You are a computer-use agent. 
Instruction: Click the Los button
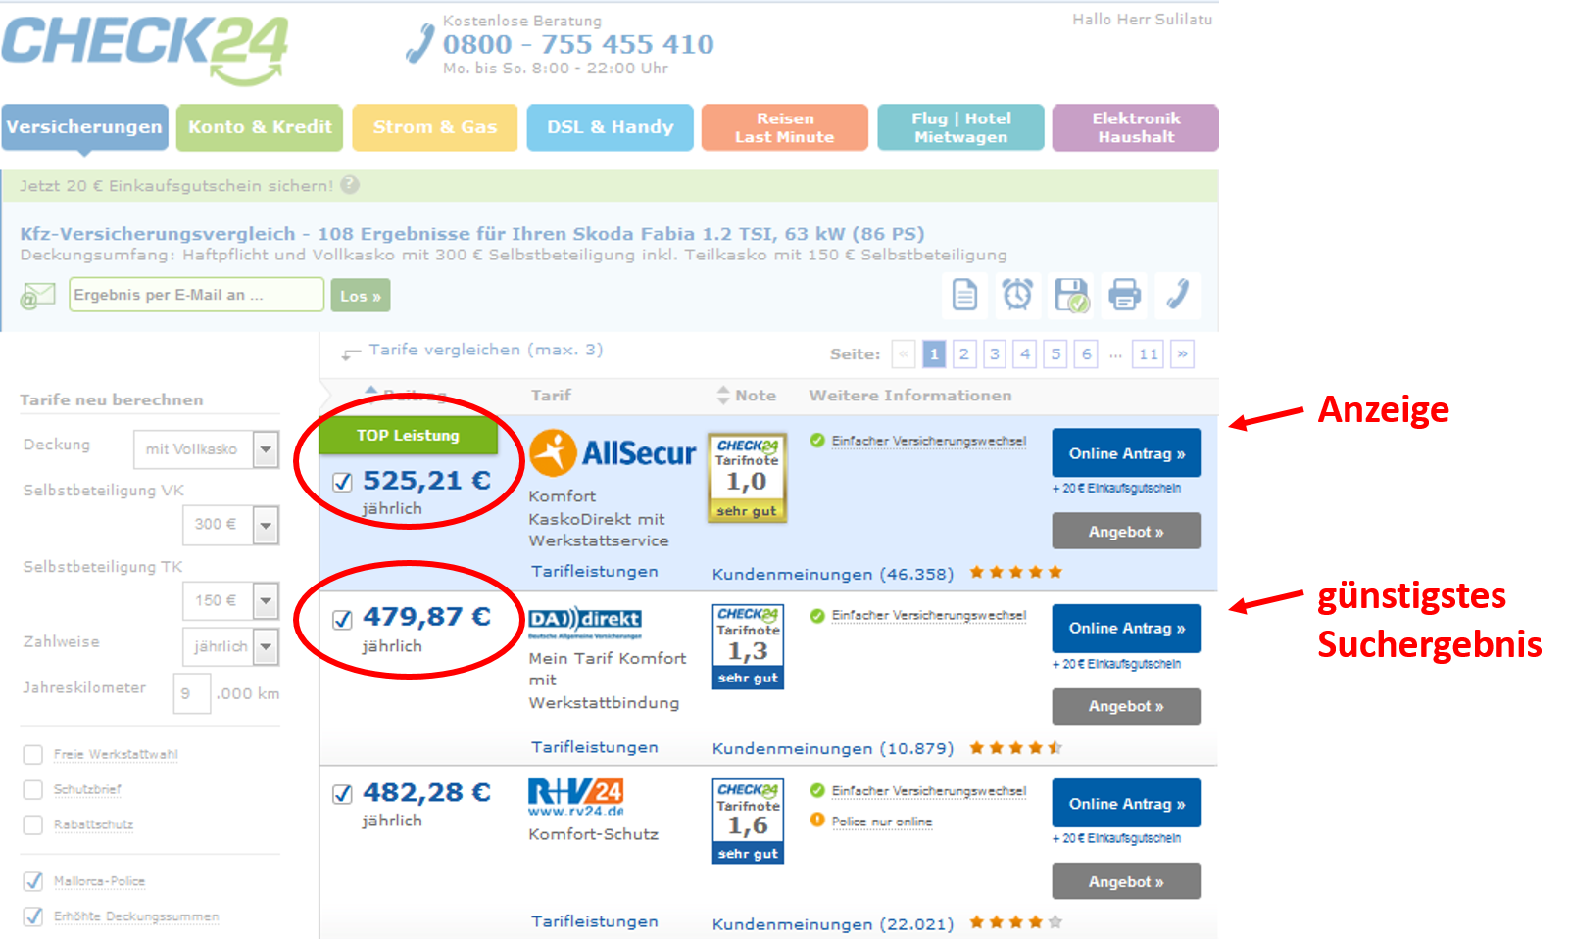(x=361, y=296)
